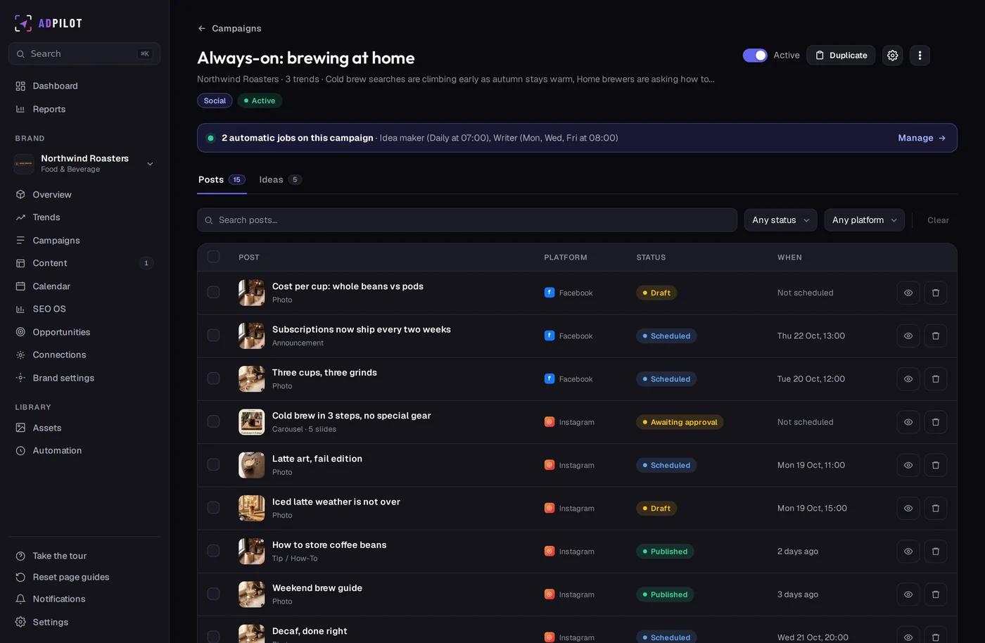Open the Calendar page
985x643 pixels.
(84, 286)
